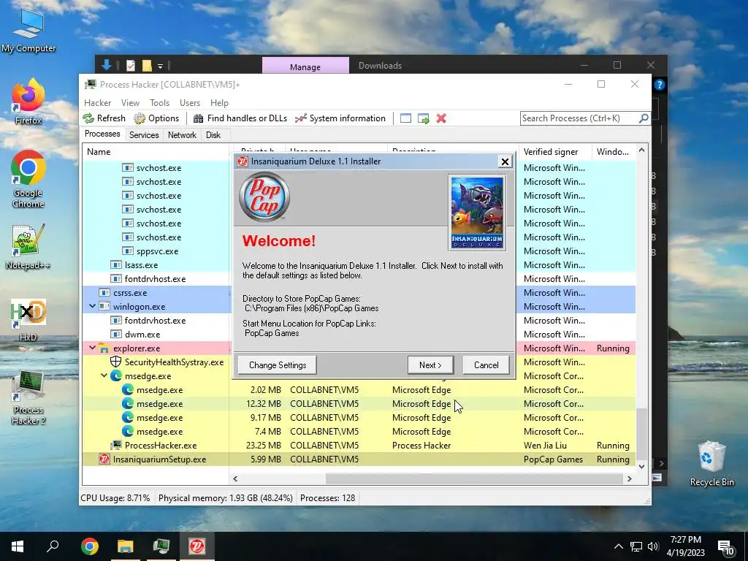The width and height of the screenshot is (748, 561).
Task: Click the horizontal scrollbar left arrow
Action: point(235,478)
